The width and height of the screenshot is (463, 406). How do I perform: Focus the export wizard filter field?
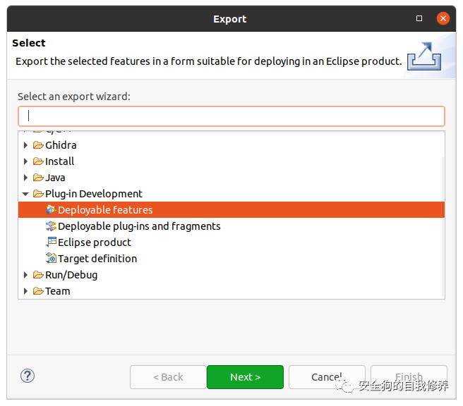click(231, 116)
